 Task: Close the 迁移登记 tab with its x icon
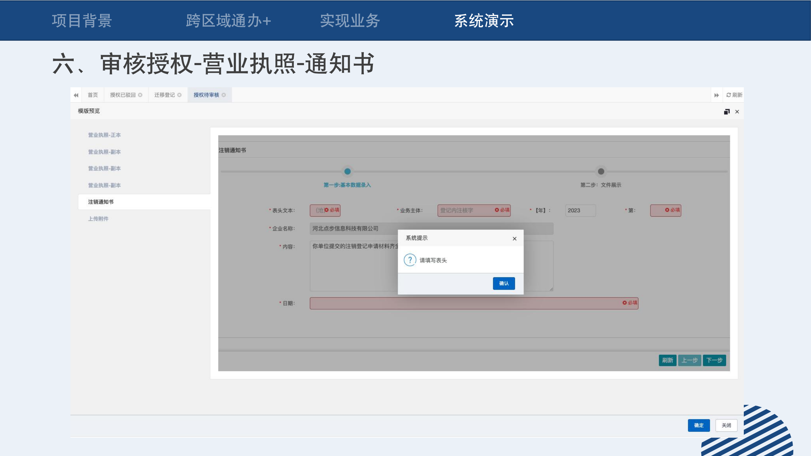(x=179, y=95)
